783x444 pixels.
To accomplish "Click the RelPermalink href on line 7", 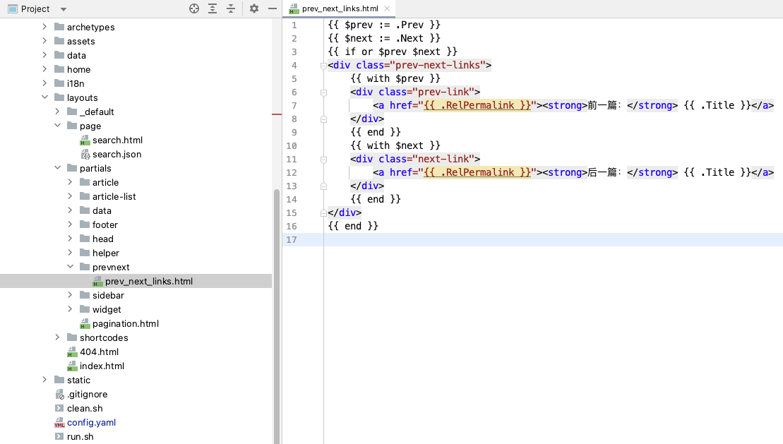I will click(477, 105).
